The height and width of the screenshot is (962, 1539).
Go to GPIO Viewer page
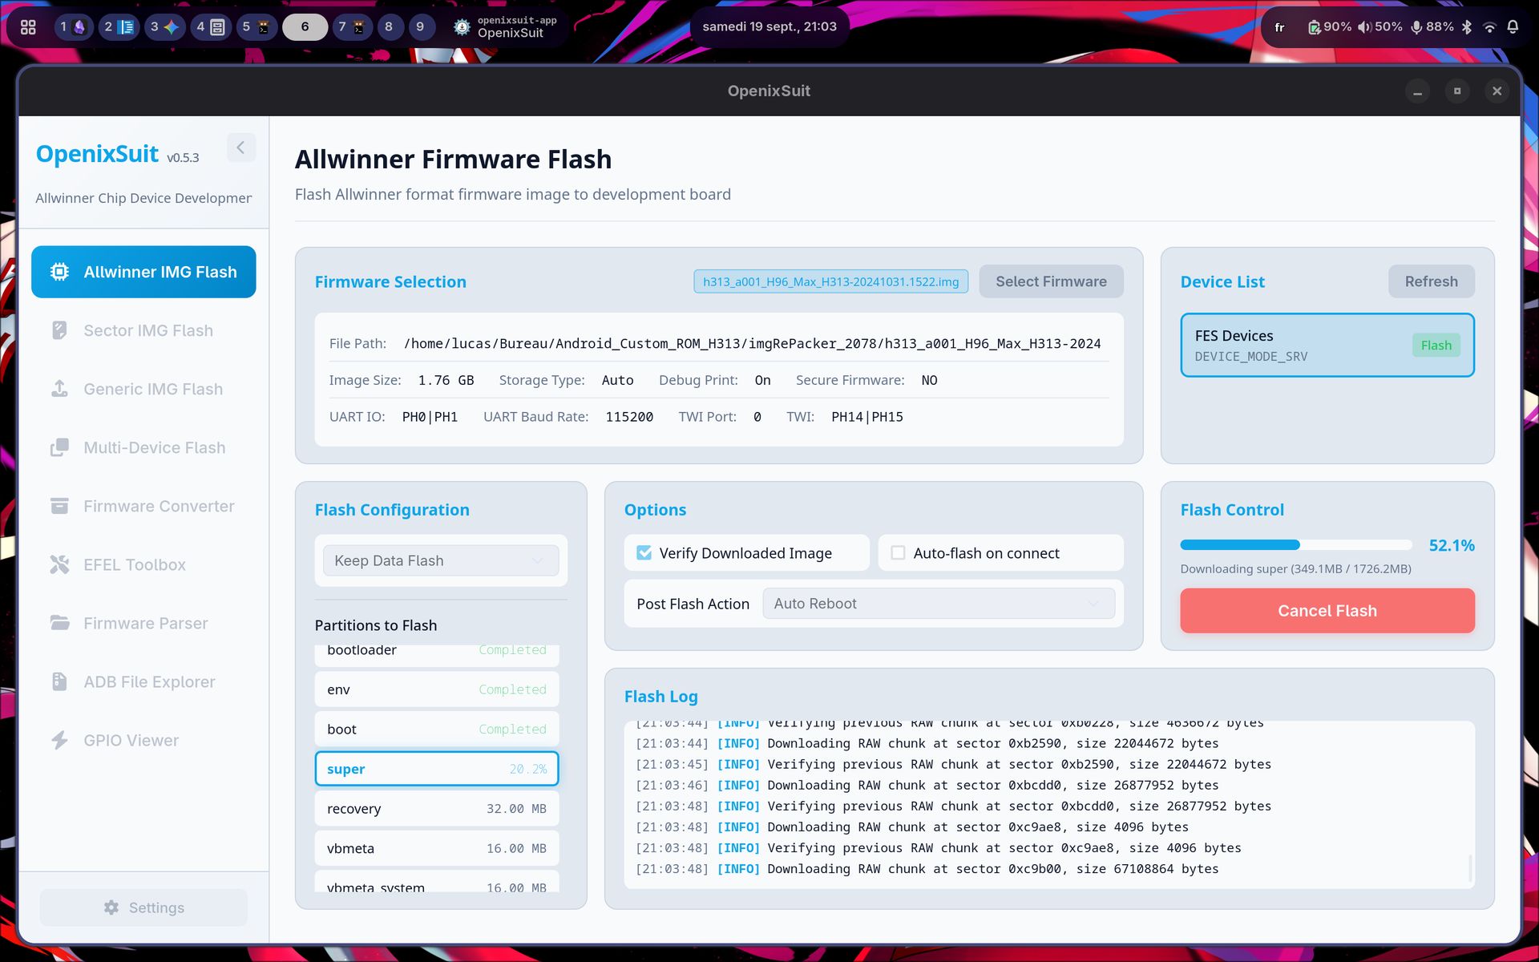click(x=143, y=740)
